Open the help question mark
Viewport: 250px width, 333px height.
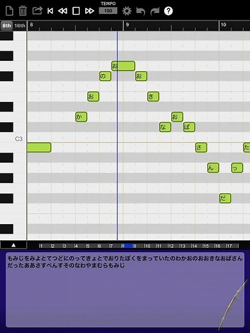(x=169, y=11)
